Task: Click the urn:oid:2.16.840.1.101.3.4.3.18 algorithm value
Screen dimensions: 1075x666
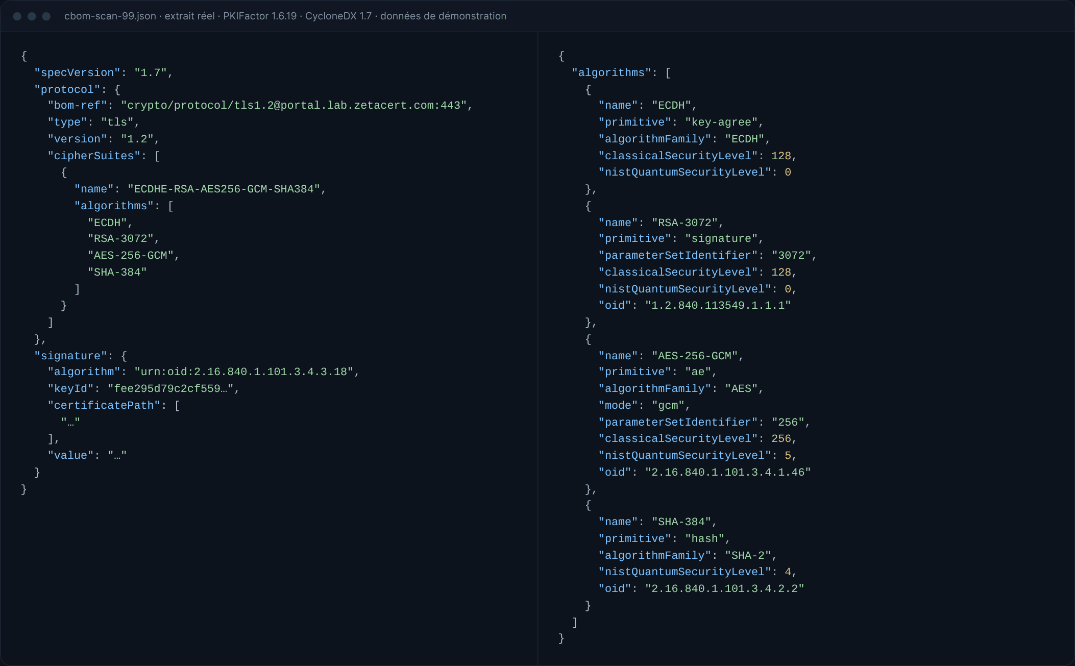Action: pos(243,372)
